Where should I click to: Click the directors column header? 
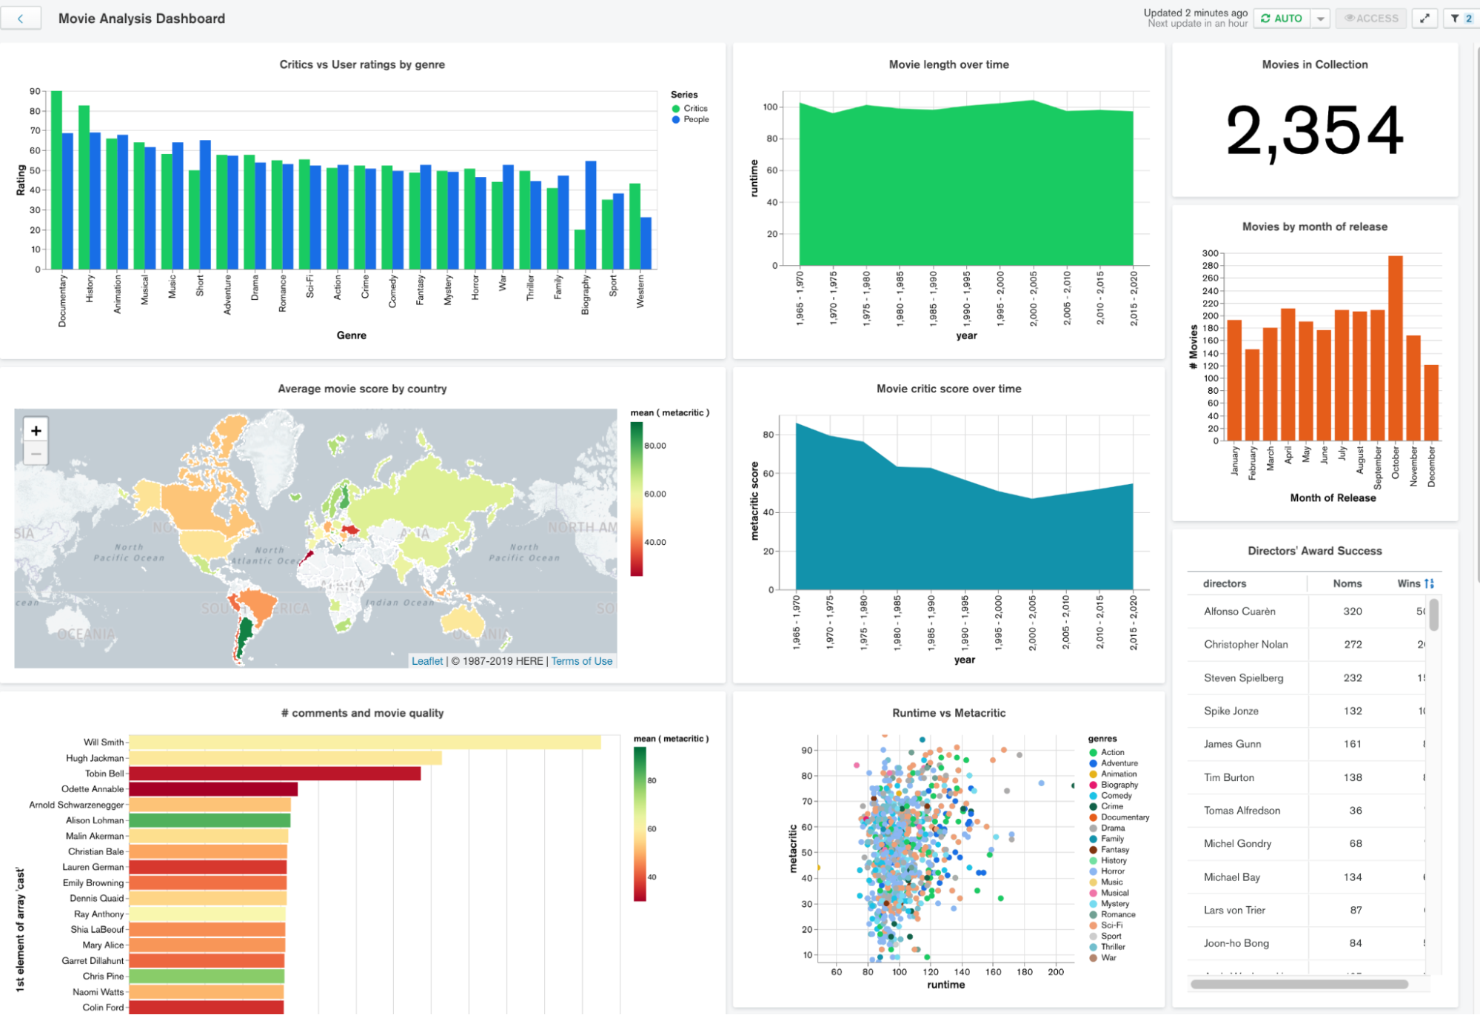pyautogui.click(x=1224, y=583)
